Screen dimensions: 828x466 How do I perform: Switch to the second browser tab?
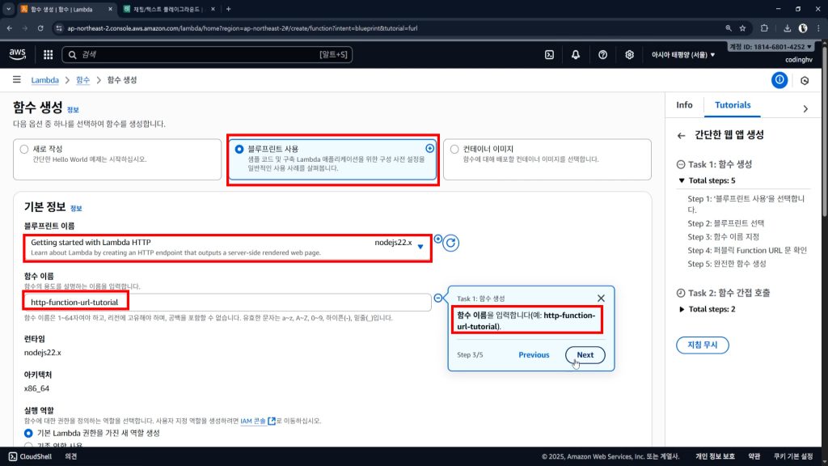click(x=169, y=9)
